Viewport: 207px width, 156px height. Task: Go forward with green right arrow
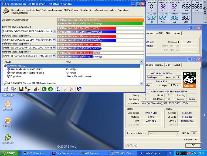(50, 89)
